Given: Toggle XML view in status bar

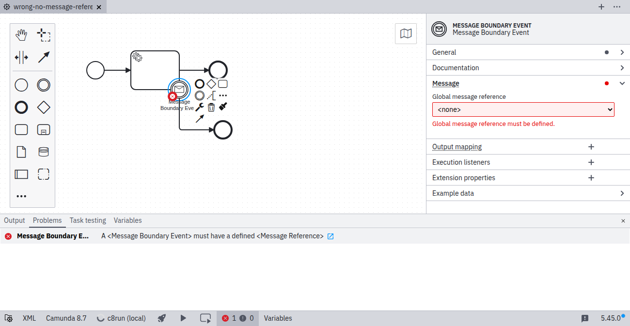Looking at the screenshot, I should 29,318.
